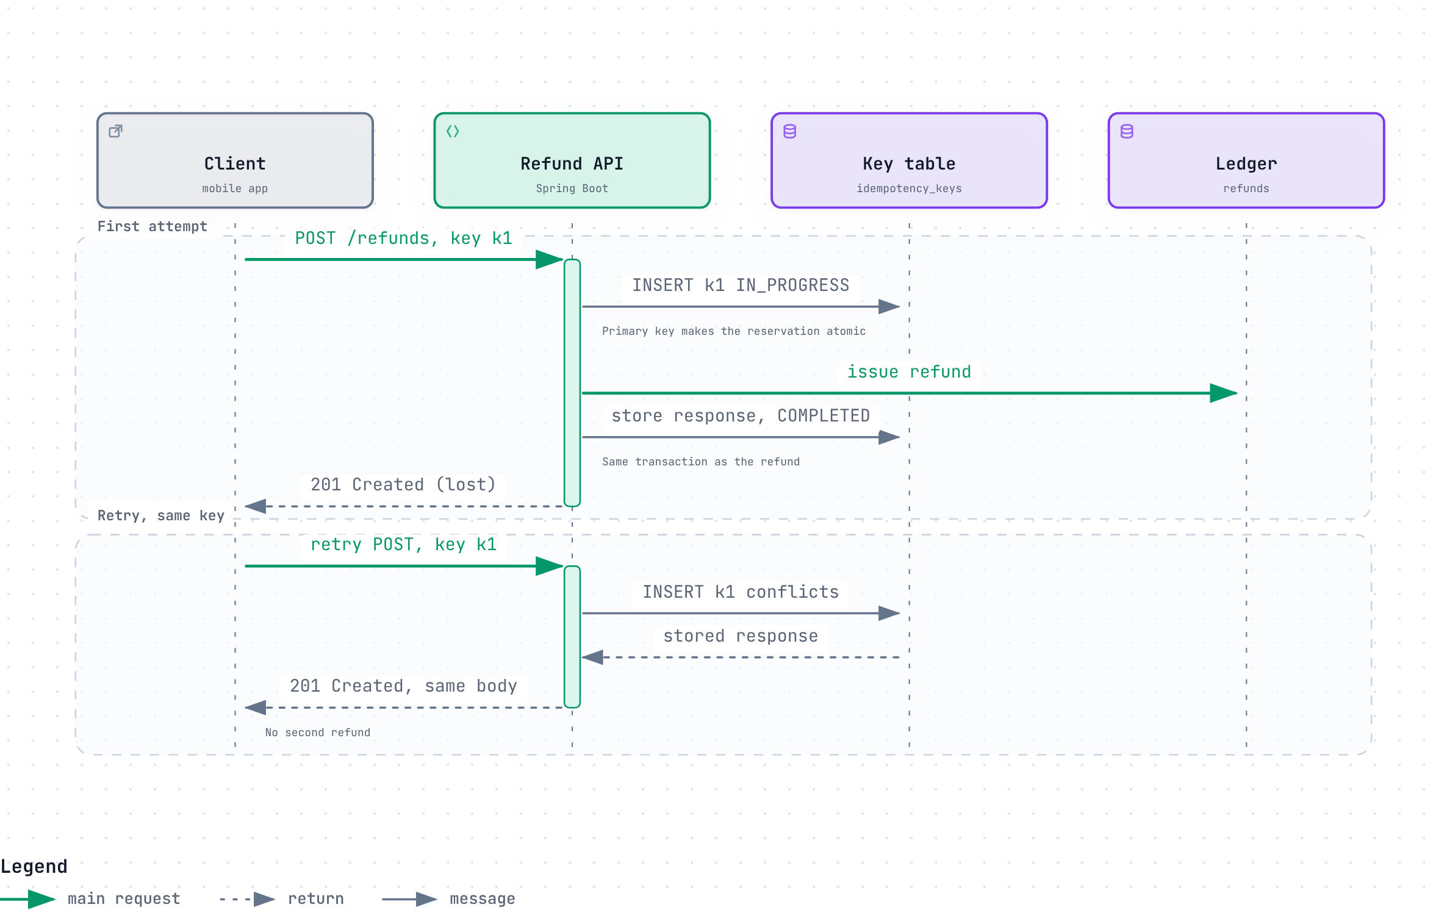Click the 'No second refund' note
Screen dimensions: 1447x910
[x=318, y=733]
